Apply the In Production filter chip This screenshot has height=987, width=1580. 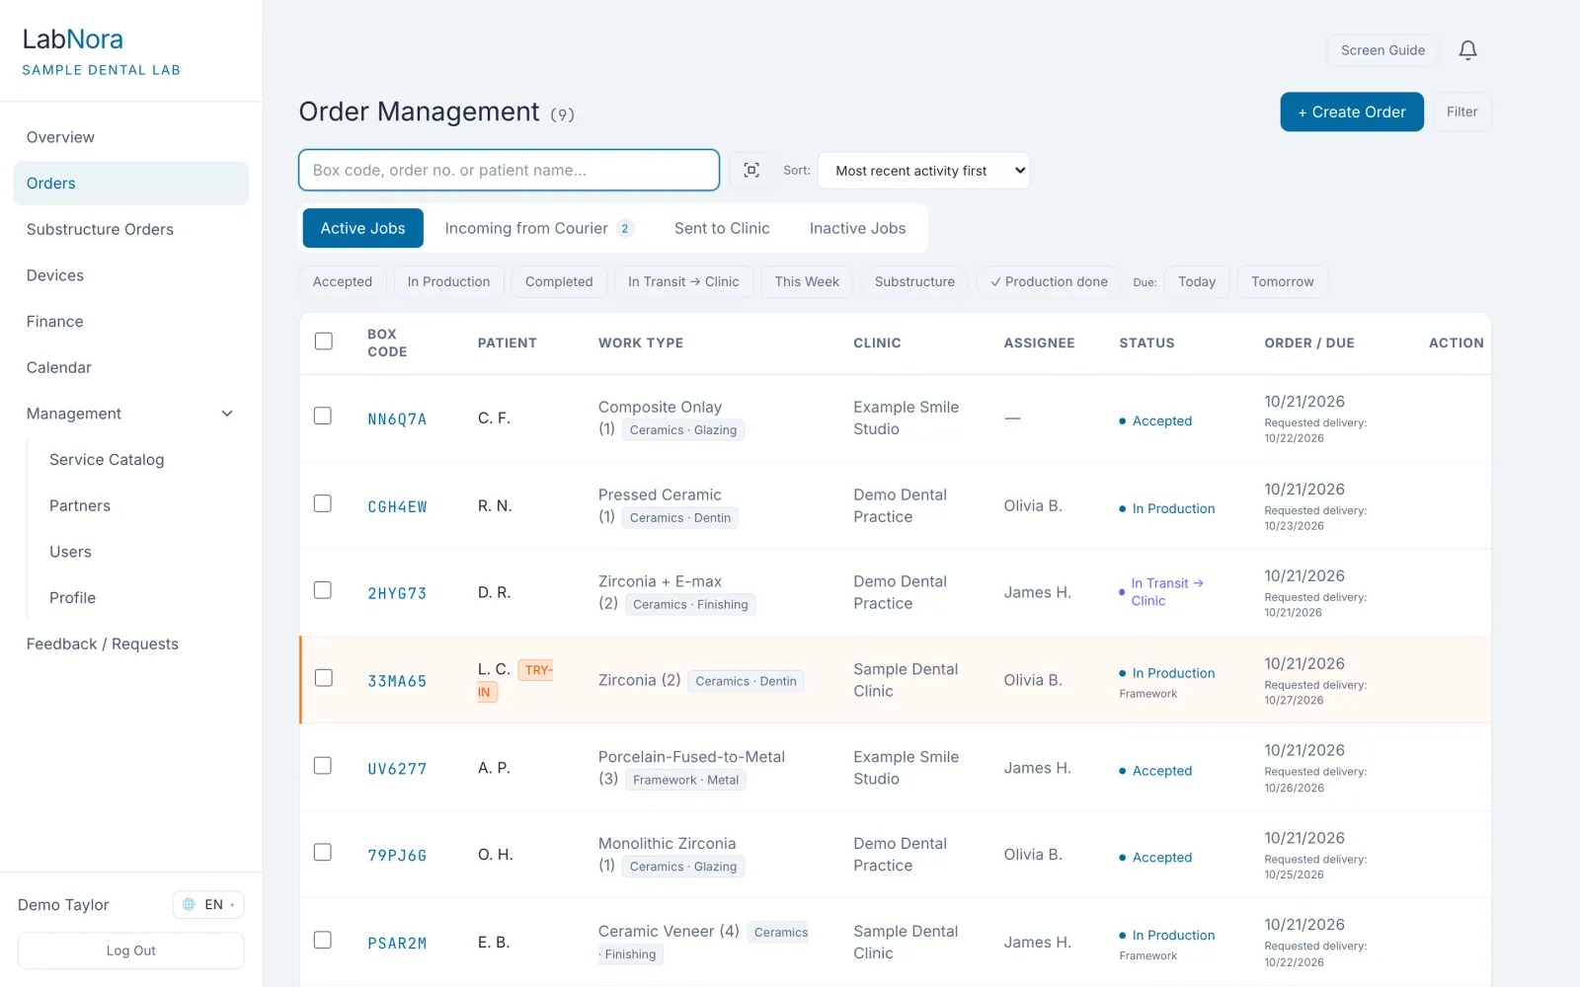point(448,281)
